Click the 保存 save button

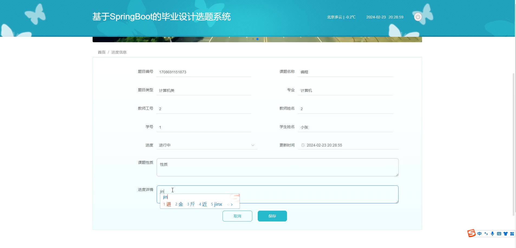272,216
